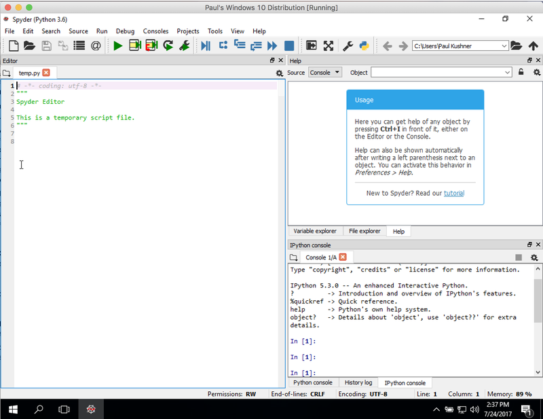
Task: Open Source Console dropdown in Help
Action: click(x=325, y=73)
